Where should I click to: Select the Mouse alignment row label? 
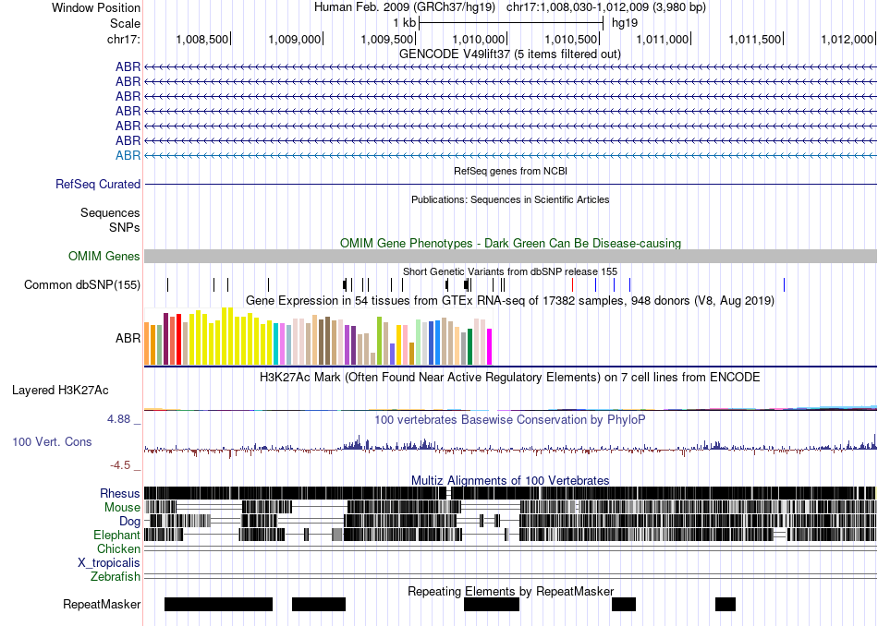pos(122,508)
